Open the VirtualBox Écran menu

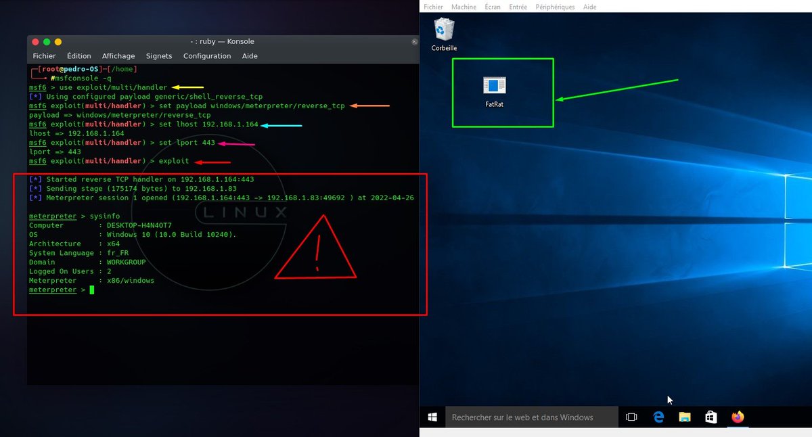(x=493, y=7)
